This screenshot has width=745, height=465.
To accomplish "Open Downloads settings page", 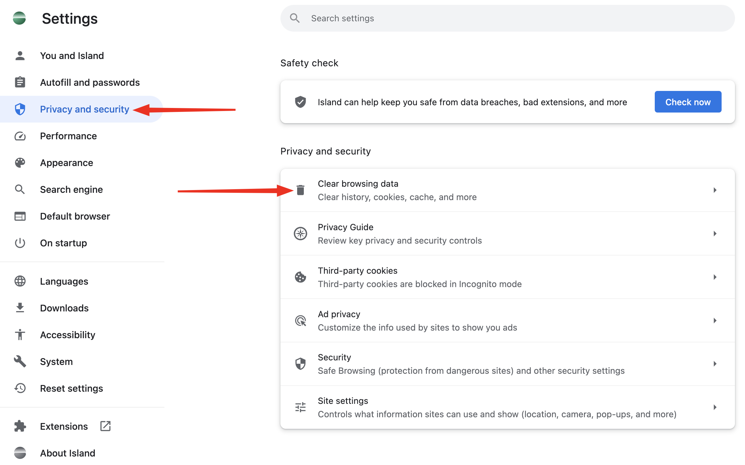I will click(x=81, y=308).
